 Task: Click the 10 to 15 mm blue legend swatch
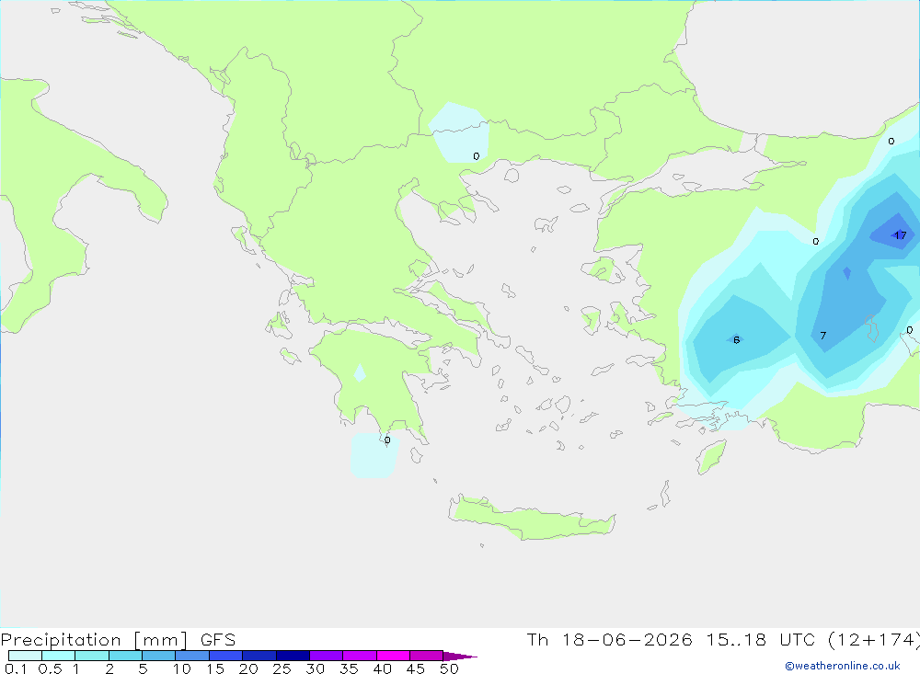tap(192, 656)
